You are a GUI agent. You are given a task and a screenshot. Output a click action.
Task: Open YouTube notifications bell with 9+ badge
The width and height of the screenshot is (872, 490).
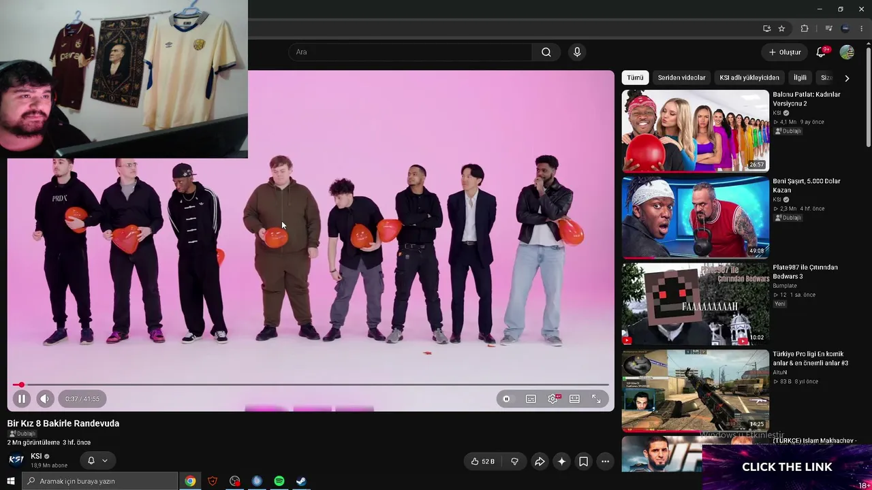point(822,52)
